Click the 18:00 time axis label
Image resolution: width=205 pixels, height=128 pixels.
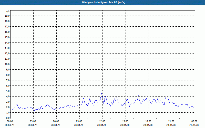tap(148, 121)
